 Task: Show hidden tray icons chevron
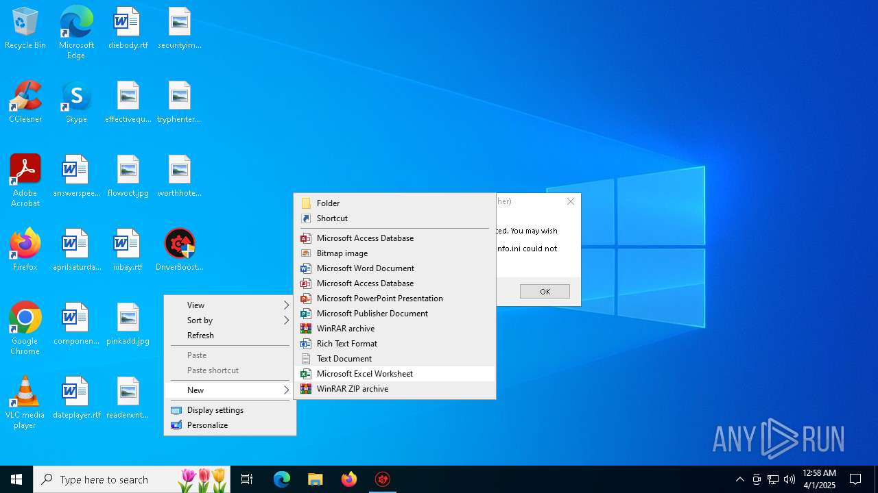pos(739,479)
